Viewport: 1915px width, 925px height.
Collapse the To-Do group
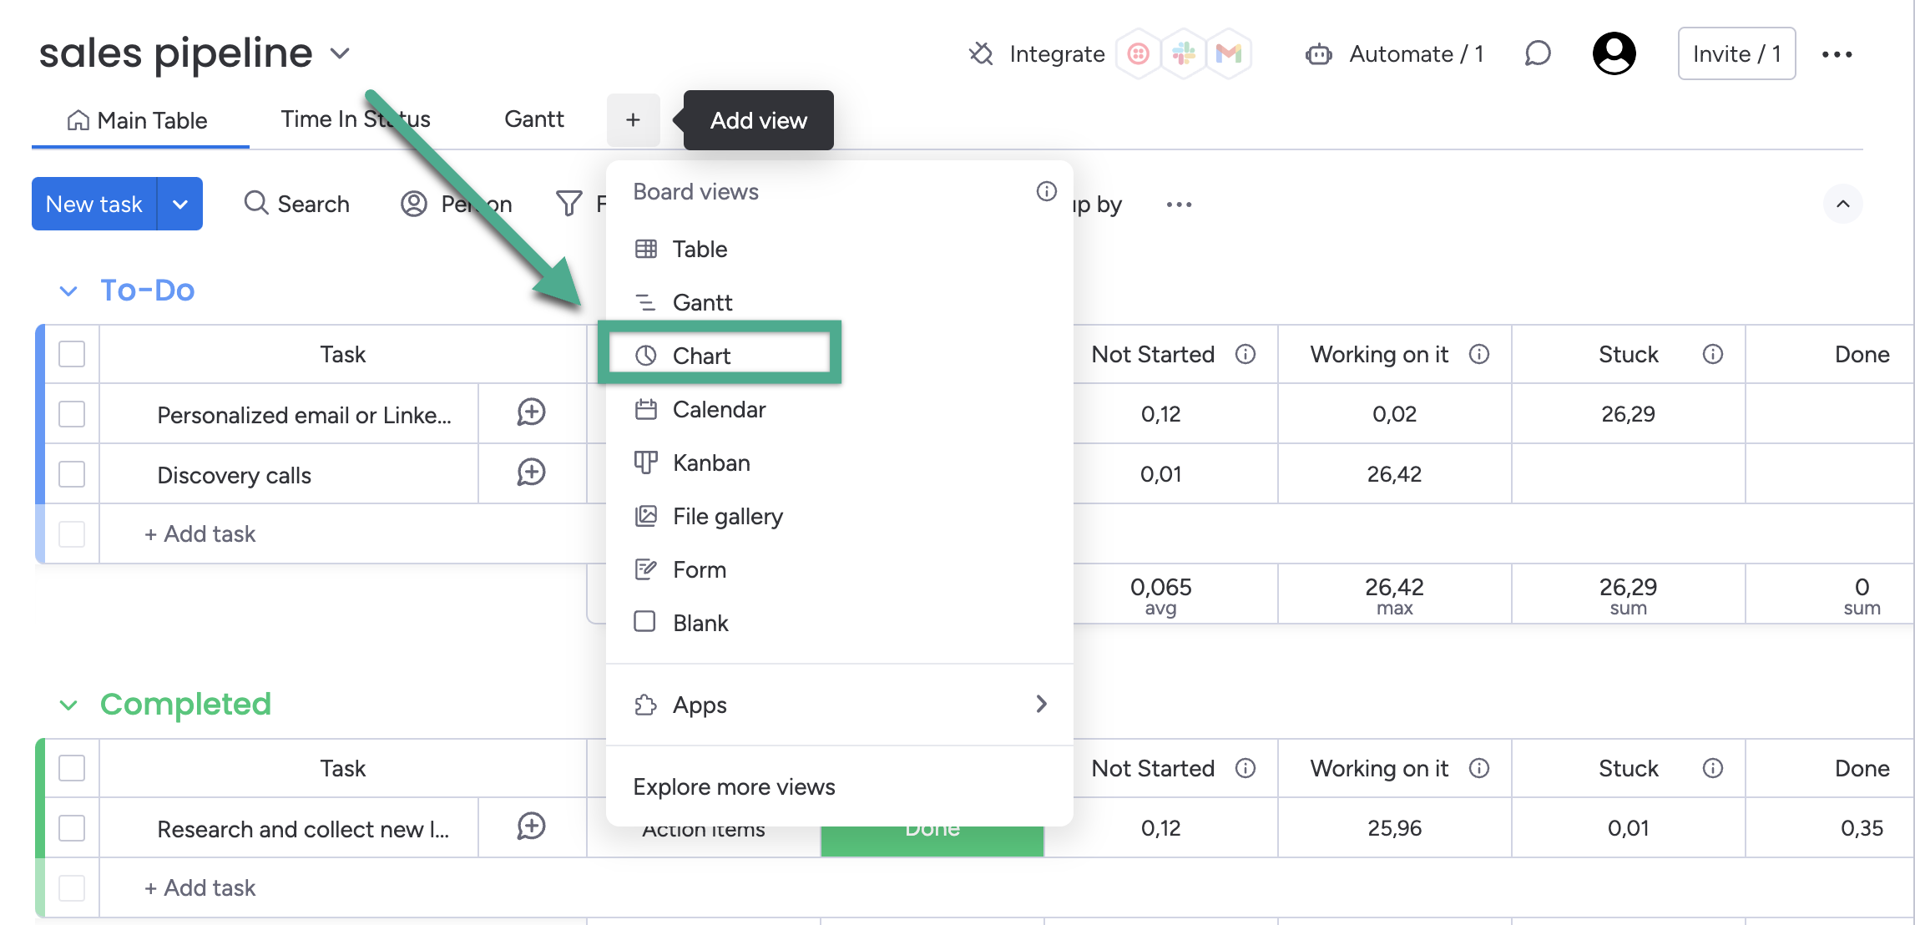[68, 291]
